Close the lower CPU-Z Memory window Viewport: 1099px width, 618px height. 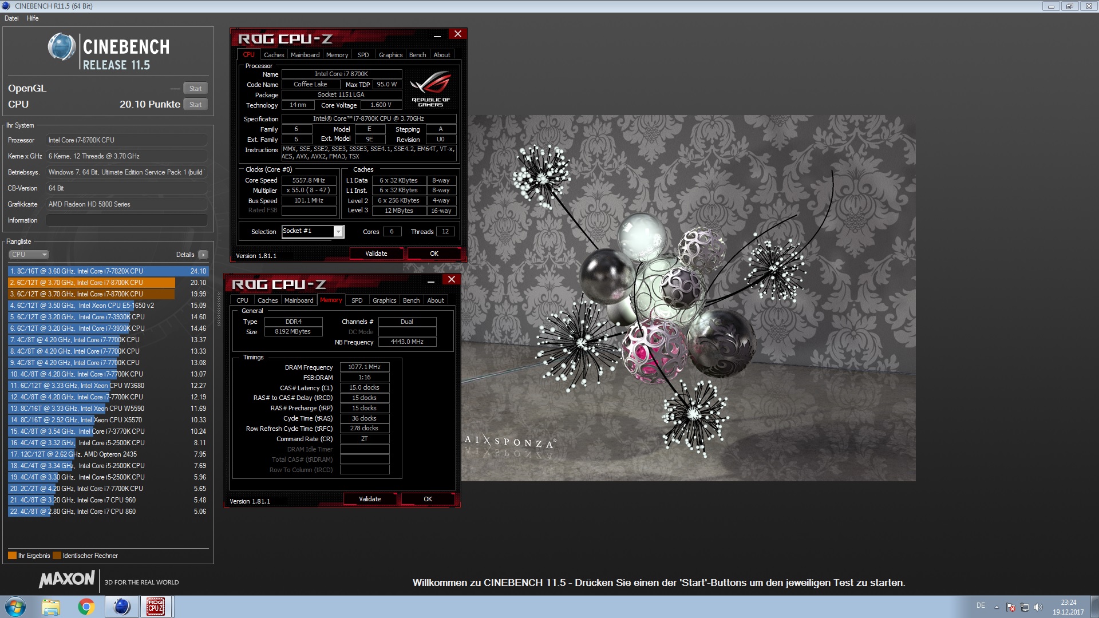452,280
